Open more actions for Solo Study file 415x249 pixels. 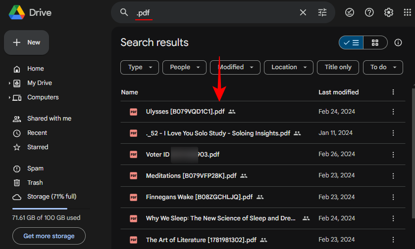pyautogui.click(x=393, y=133)
